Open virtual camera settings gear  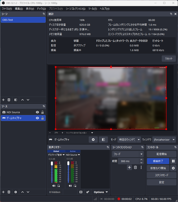coord(173,168)
